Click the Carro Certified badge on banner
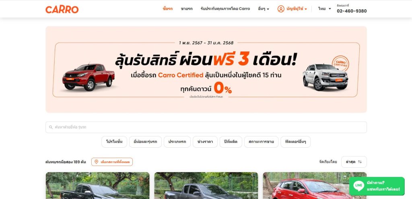Screen dimensions: 412x199 point(340,64)
